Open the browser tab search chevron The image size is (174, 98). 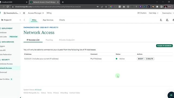click(x=157, y=2)
